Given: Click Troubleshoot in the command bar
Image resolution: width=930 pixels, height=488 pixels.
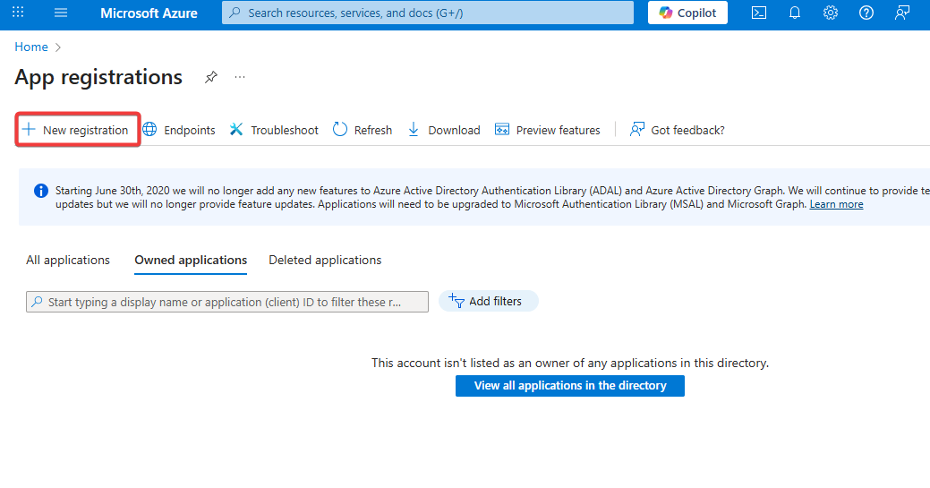Looking at the screenshot, I should click(x=274, y=130).
